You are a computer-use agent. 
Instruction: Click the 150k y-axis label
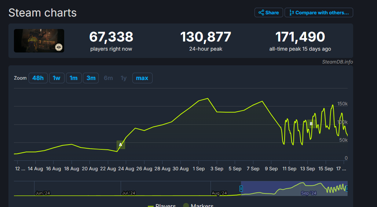click(343, 104)
